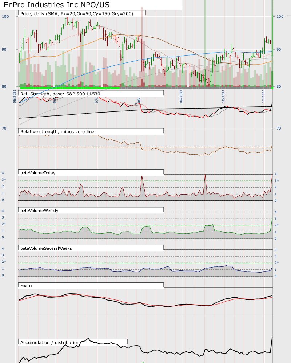This screenshot has width=291, height=363.
Task: Select the 70 label on right axis
Action: point(279,128)
